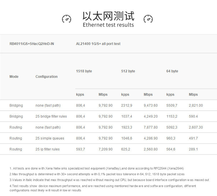Click the value 9,473.60
This screenshot has height=196, width=217.
[x=151, y=105]
